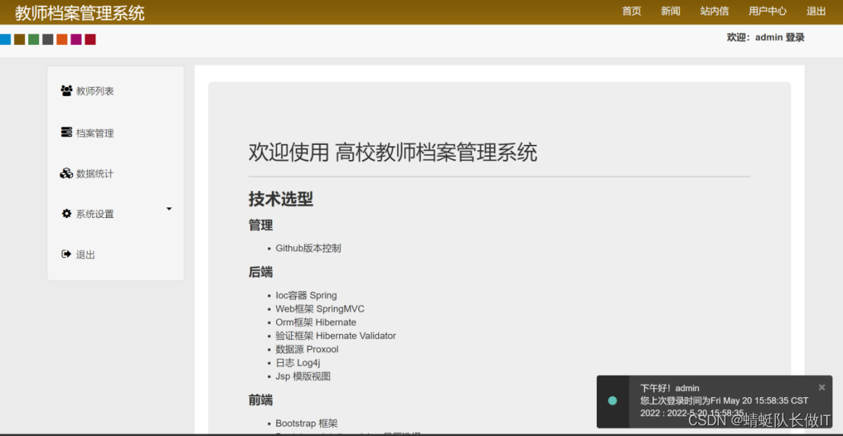Expand the 系统设置 dropdown caret
The image size is (843, 436).
point(168,209)
